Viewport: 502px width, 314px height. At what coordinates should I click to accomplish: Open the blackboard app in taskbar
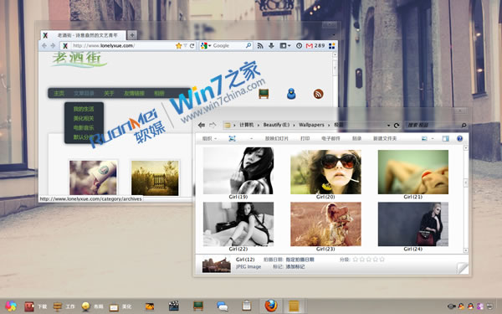[x=198, y=306]
